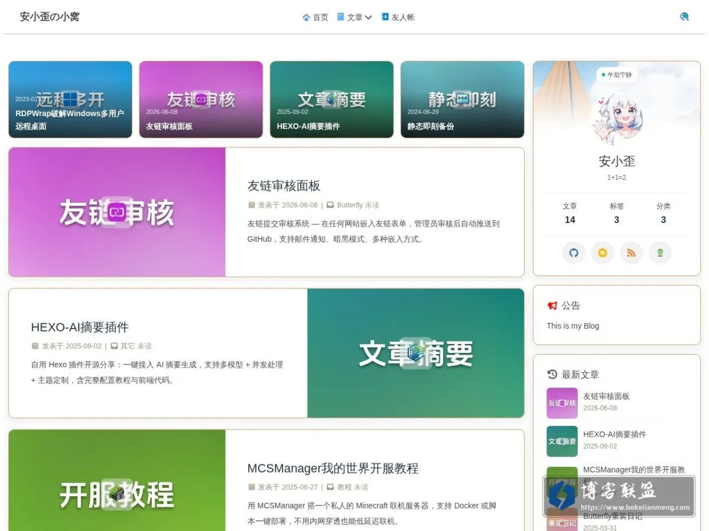Click the 1+1=2 profile tagline
709x531 pixels.
click(x=616, y=177)
